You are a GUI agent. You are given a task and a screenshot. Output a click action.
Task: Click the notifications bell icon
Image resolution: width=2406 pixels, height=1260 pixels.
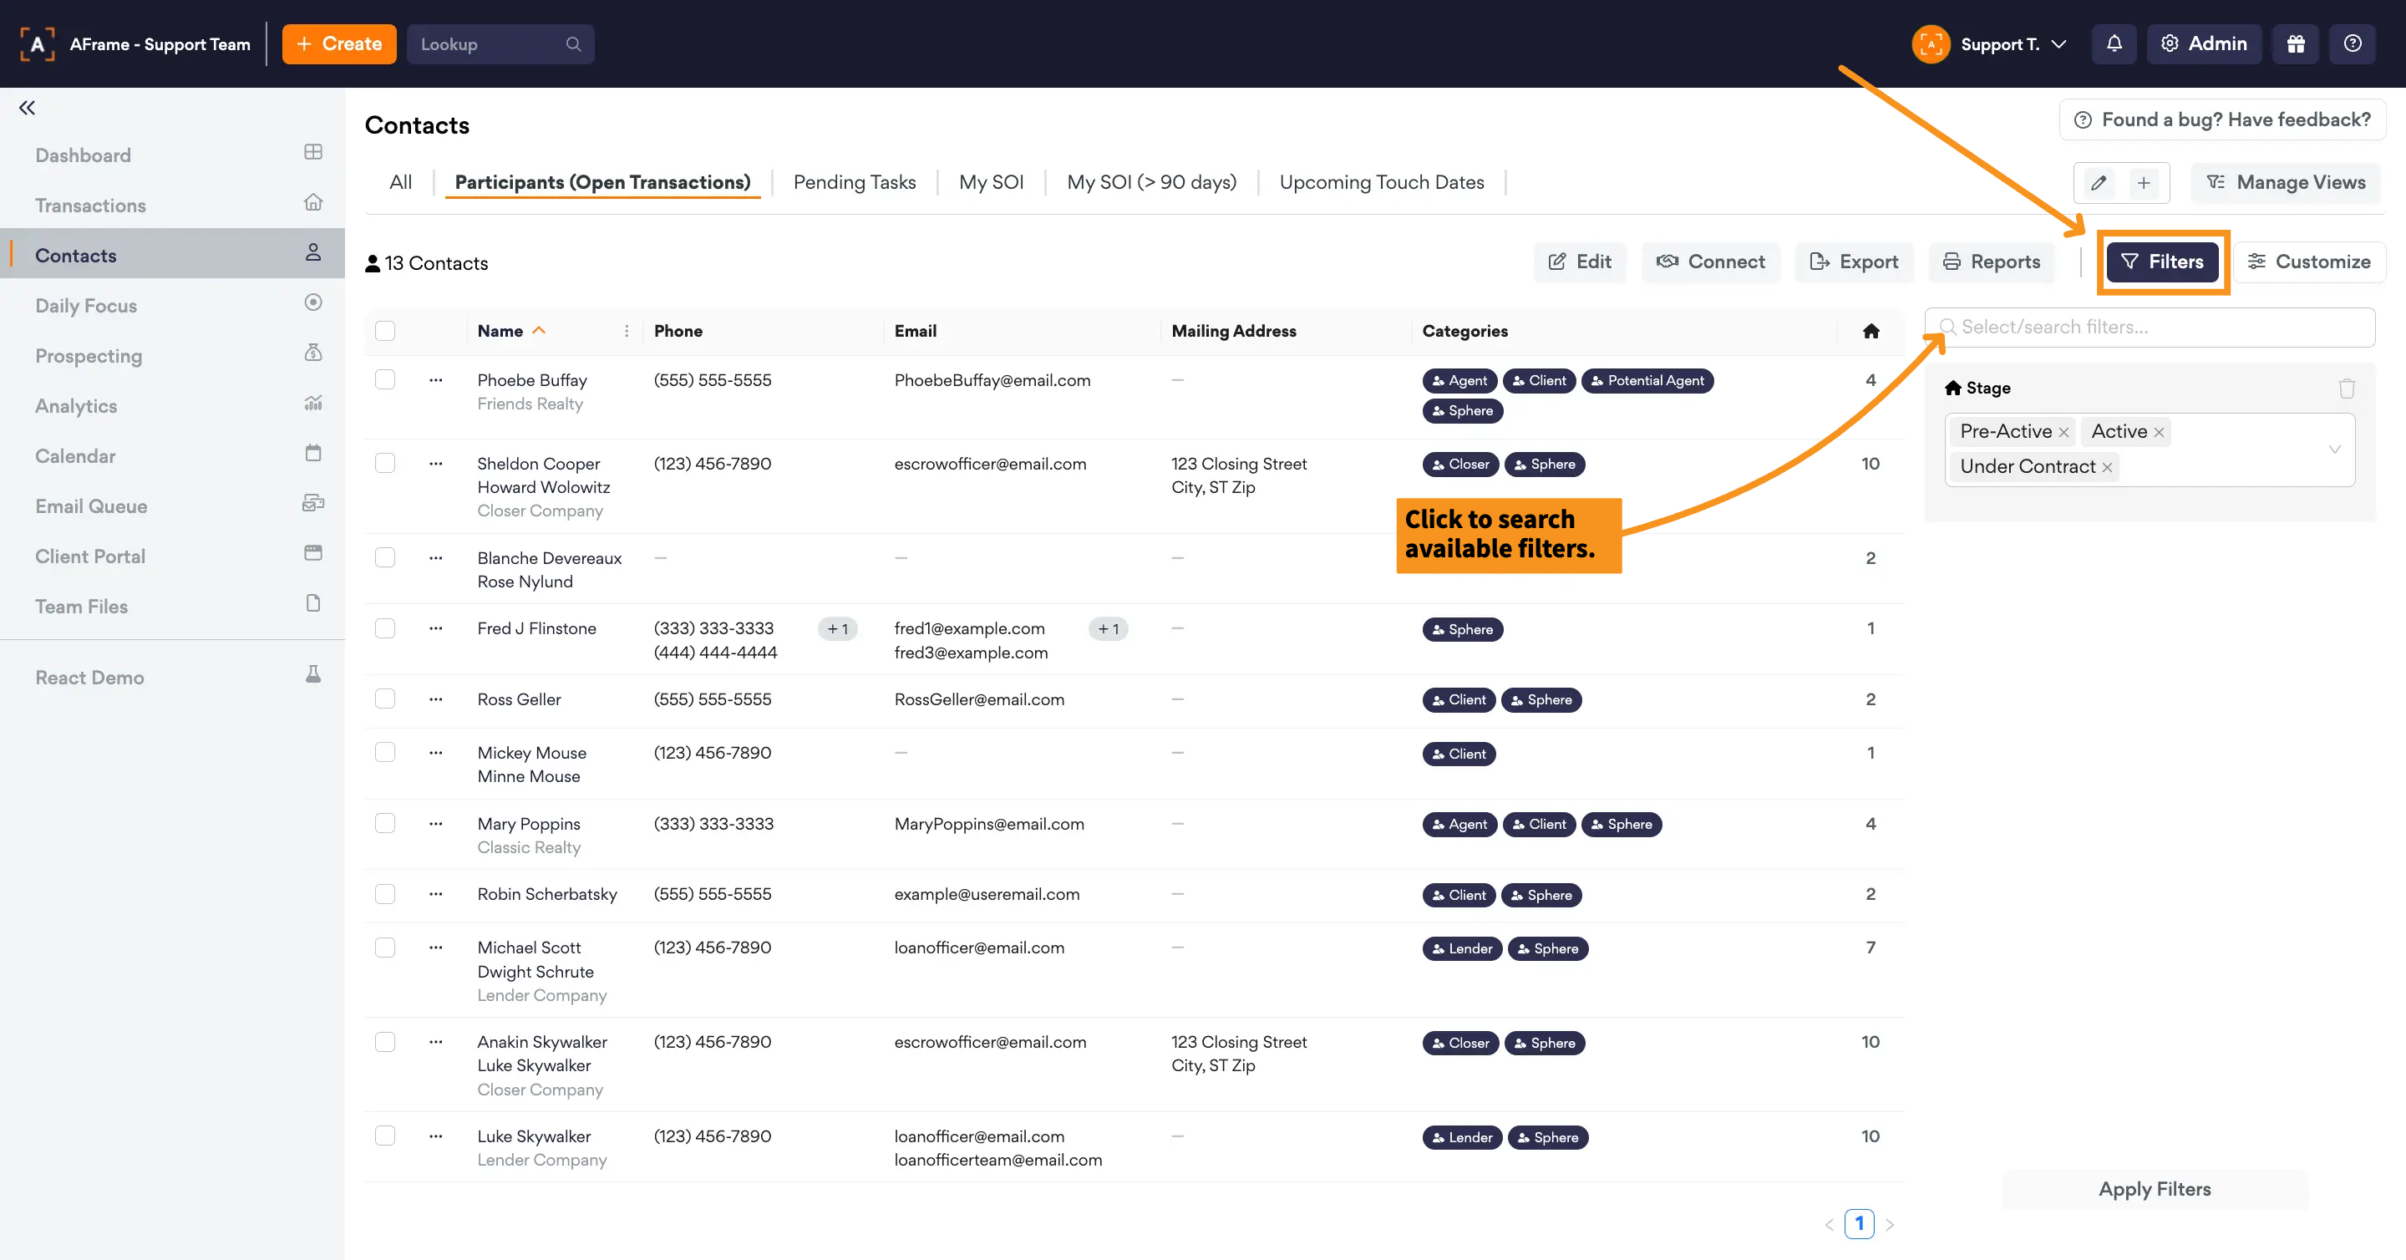pyautogui.click(x=2114, y=44)
